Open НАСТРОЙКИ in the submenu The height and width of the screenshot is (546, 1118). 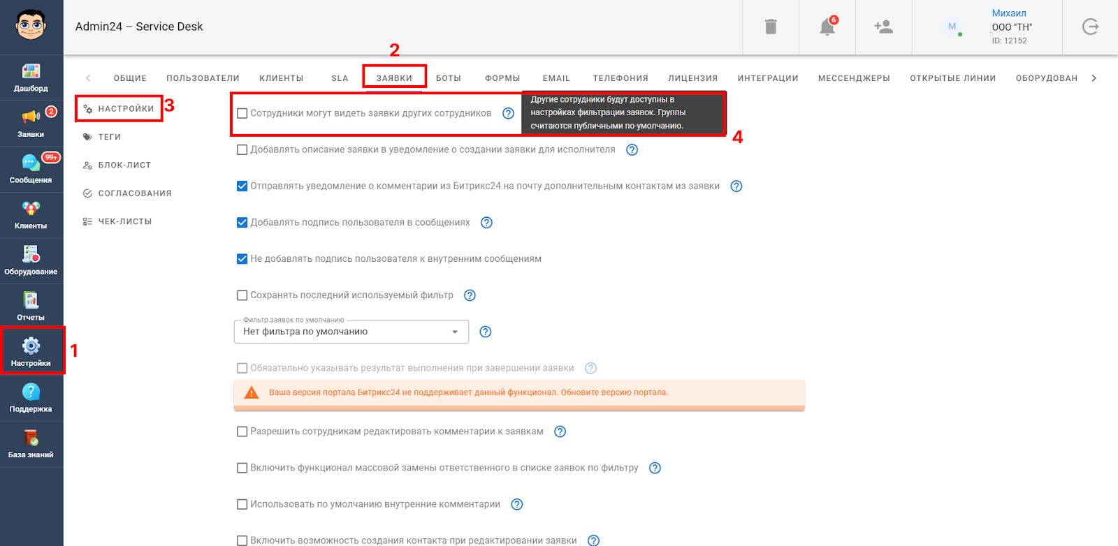[x=119, y=109]
